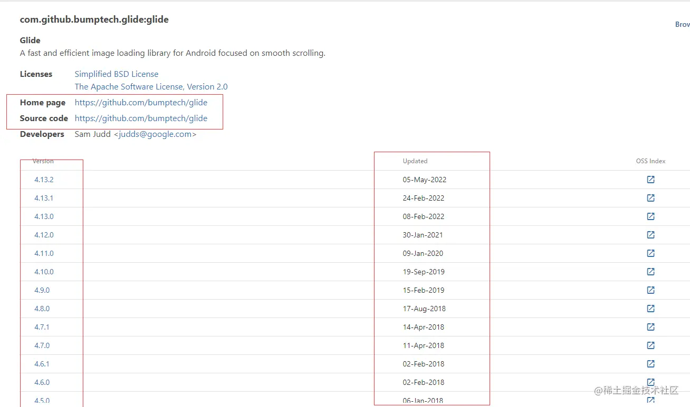Screen dimensions: 690x407
Task: Open OSS Index for version 4.6.1
Action: pos(650,364)
